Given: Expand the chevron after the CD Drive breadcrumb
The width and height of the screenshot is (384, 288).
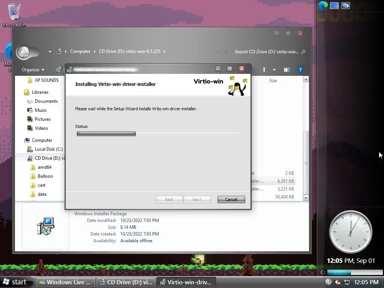Looking at the screenshot, I should pos(164,51).
